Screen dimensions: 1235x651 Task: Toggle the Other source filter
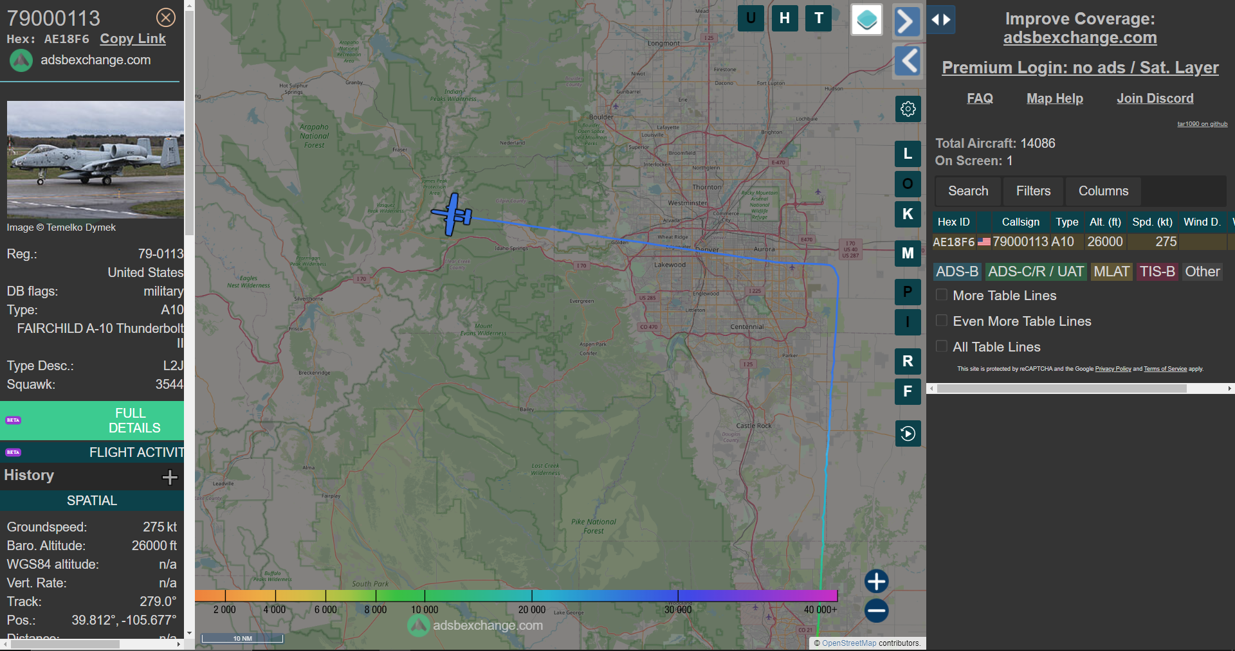1202,272
